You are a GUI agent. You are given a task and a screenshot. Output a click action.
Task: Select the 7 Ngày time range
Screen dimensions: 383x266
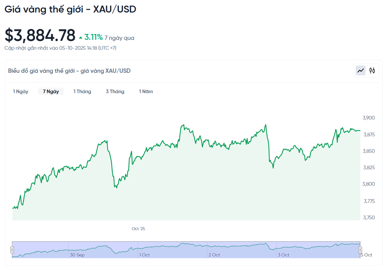click(x=51, y=92)
